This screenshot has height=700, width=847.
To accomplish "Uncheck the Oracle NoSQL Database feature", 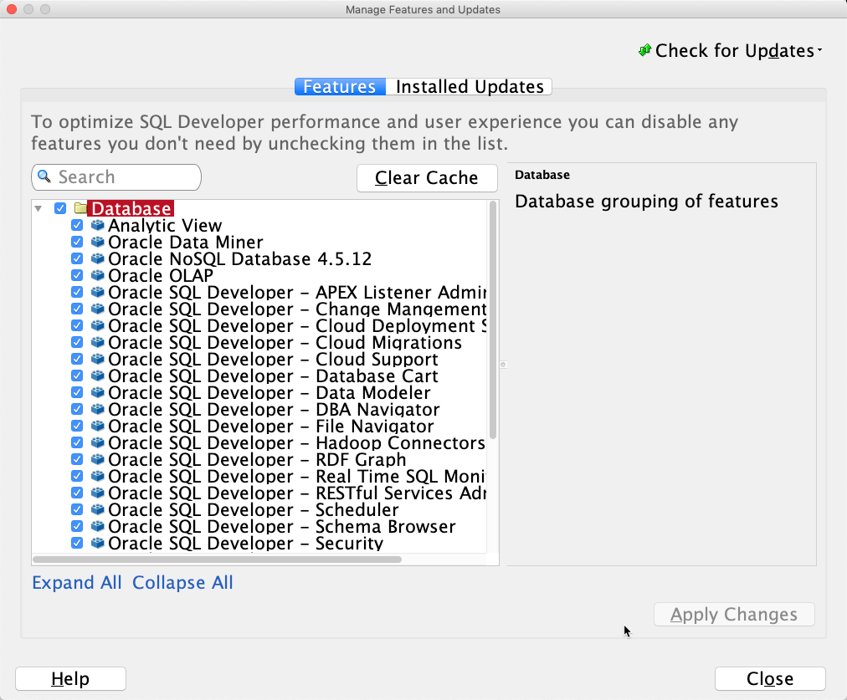I will pos(77,258).
